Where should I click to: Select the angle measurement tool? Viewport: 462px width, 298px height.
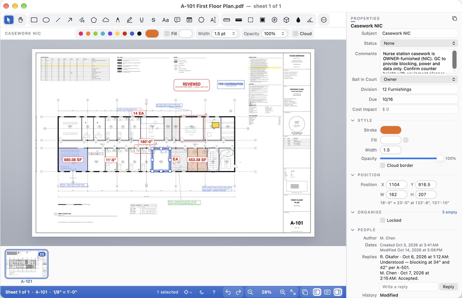(x=310, y=20)
